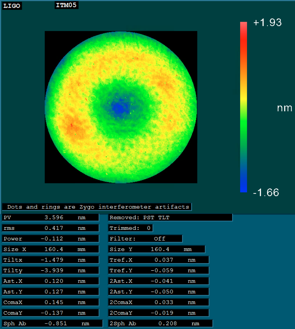Select the PV result field

tap(51, 217)
